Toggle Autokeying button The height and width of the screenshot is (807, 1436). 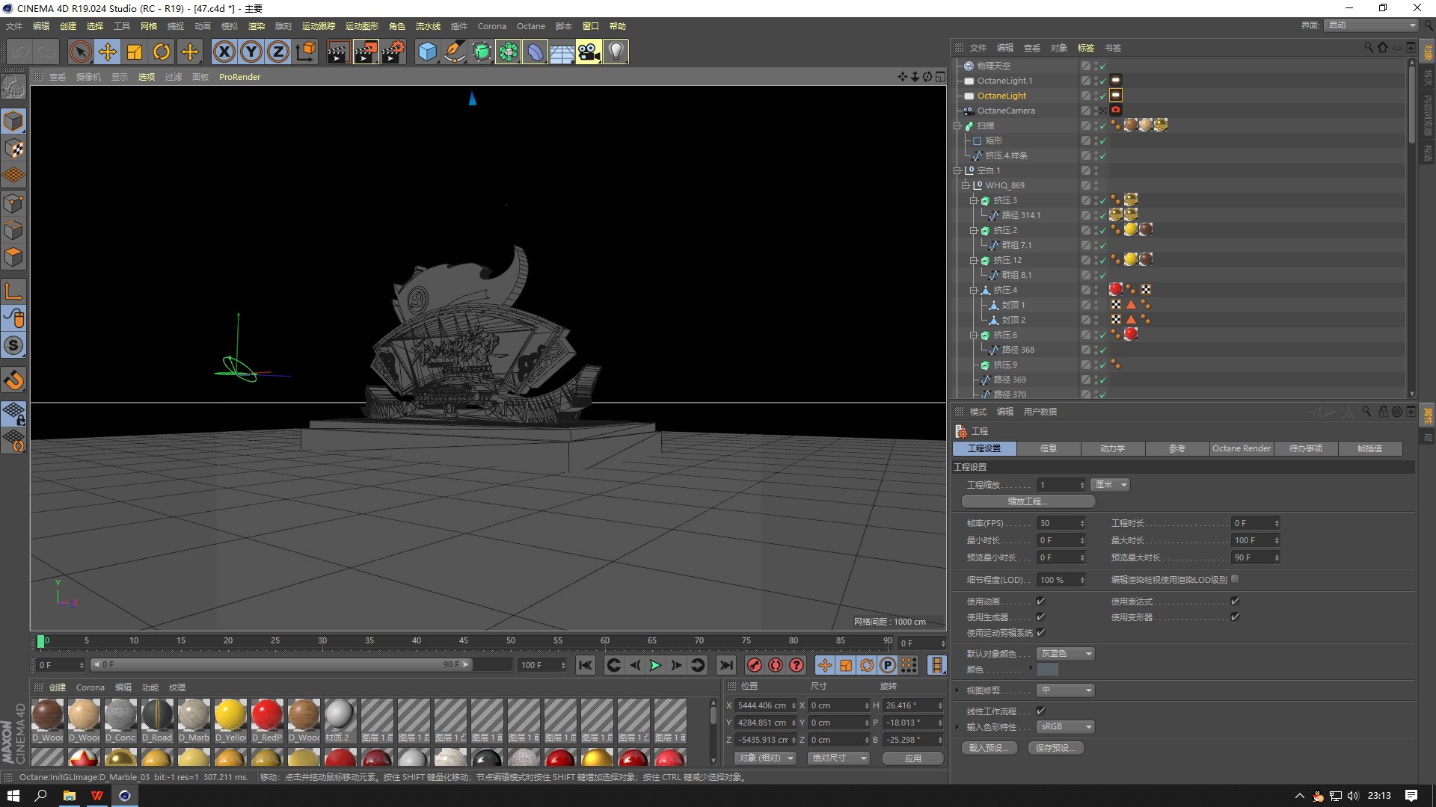tap(776, 665)
